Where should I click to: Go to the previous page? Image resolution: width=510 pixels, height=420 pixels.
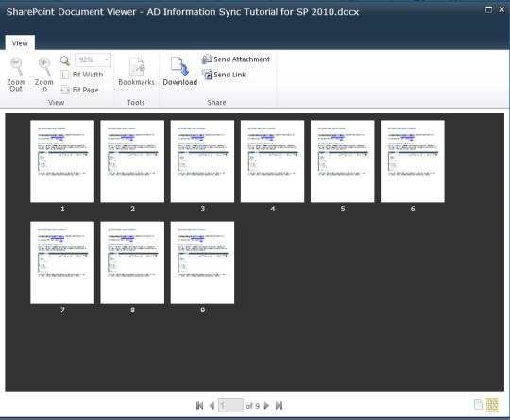tap(212, 406)
